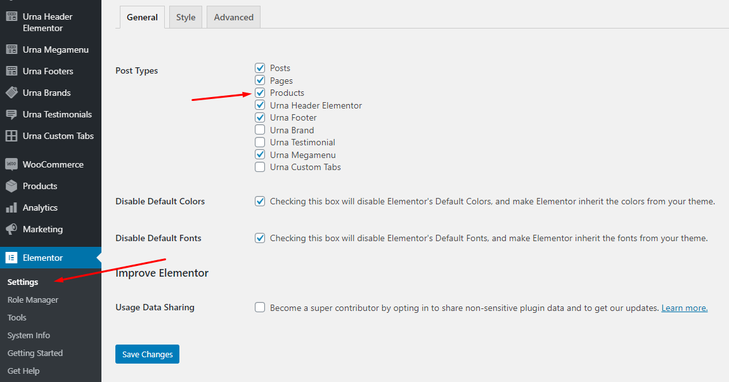Follow the Learn more link
729x382 pixels.
click(x=685, y=308)
